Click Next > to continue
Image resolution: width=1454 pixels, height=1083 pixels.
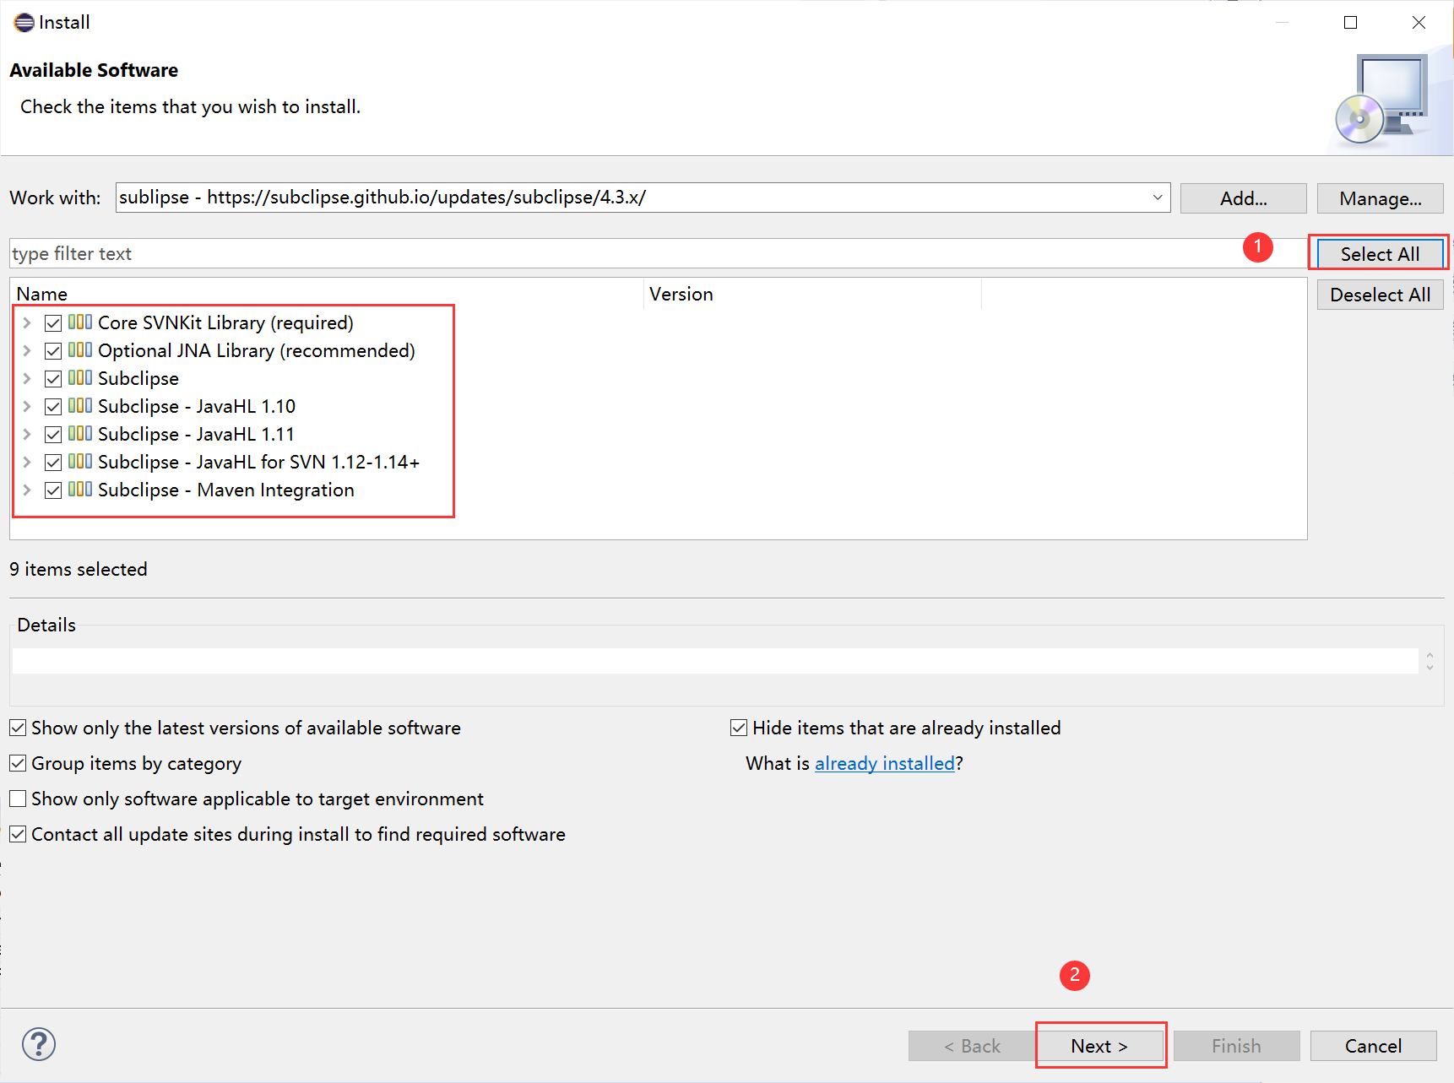(x=1099, y=1046)
